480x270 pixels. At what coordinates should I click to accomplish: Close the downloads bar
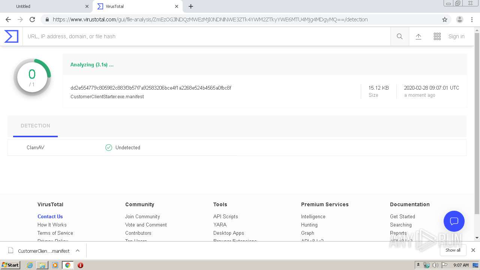point(473,250)
